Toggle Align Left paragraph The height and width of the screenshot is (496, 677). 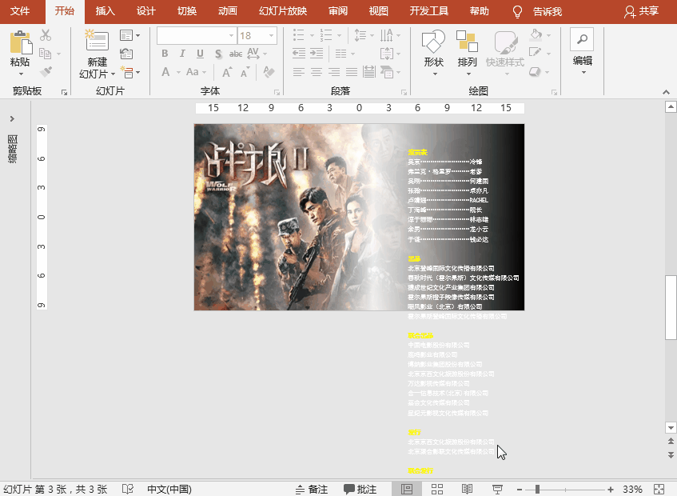click(x=299, y=72)
